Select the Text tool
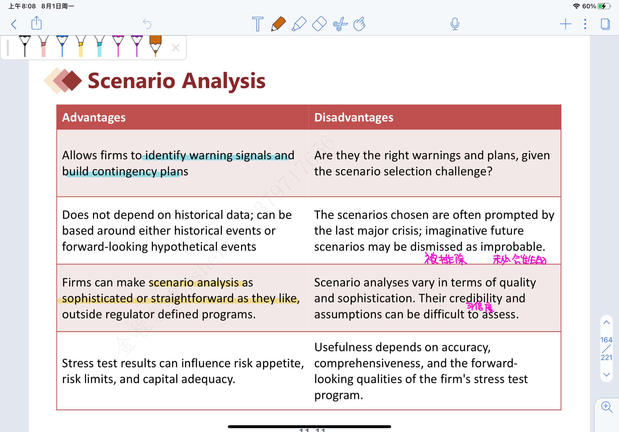 pyautogui.click(x=258, y=24)
